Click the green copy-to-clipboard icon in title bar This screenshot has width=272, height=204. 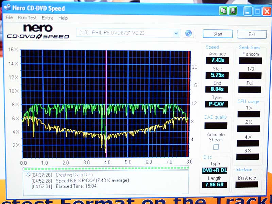pyautogui.click(x=223, y=11)
